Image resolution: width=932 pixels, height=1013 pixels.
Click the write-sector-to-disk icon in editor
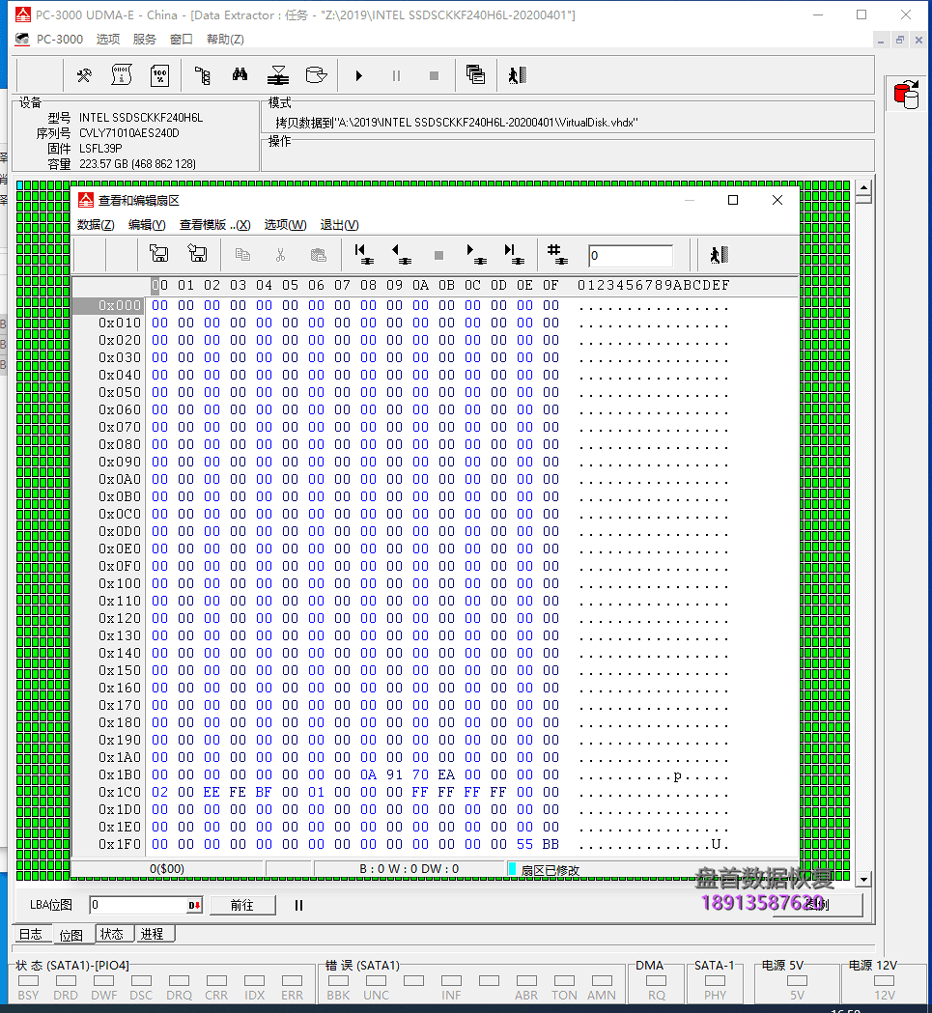(197, 253)
